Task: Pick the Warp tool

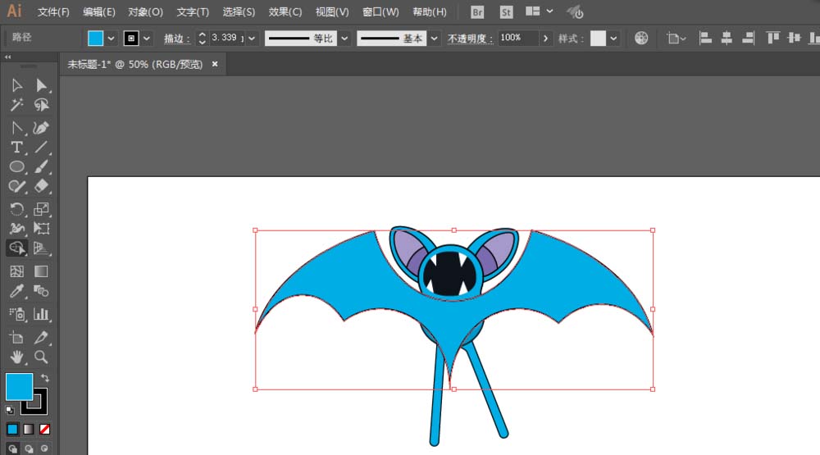Action: tap(16, 229)
